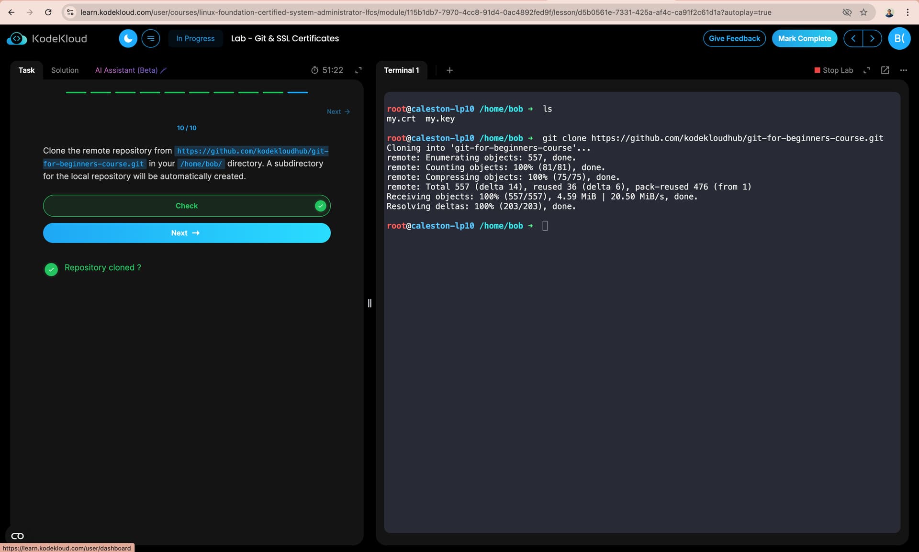This screenshot has height=552, width=919.
Task: Go to next lesson chevron
Action: 872,38
